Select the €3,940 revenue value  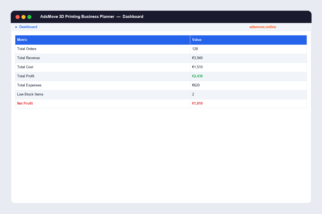[197, 58]
